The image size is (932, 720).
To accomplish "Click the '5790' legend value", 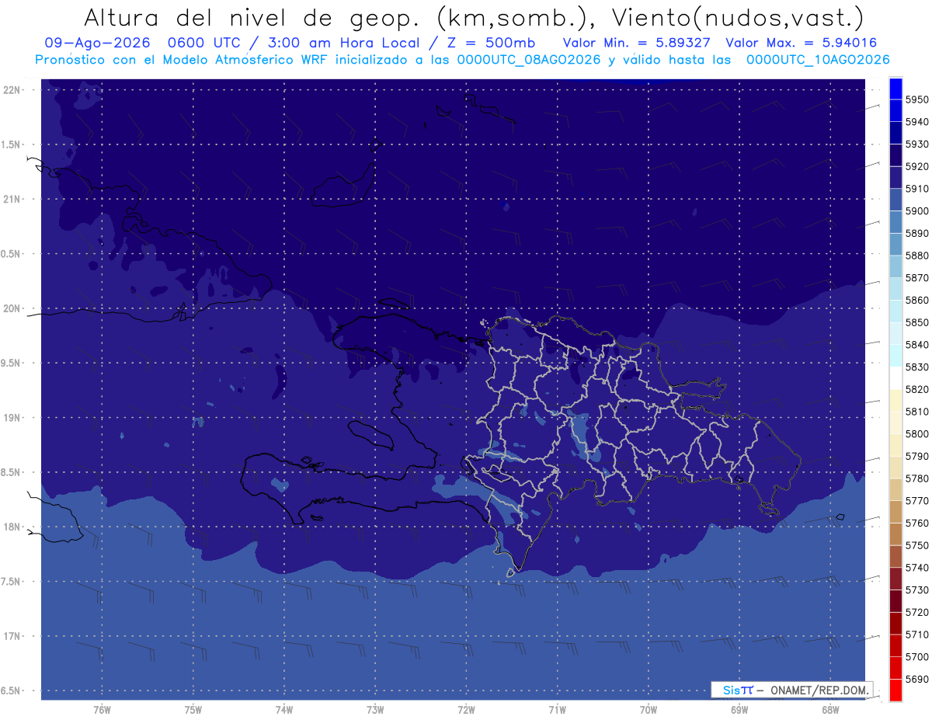I will [917, 456].
